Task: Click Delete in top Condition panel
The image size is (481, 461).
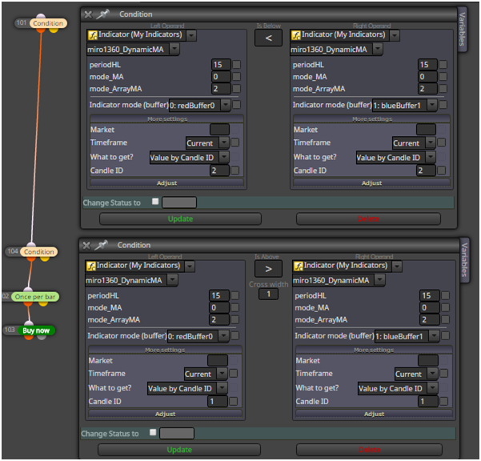Action: click(368, 219)
